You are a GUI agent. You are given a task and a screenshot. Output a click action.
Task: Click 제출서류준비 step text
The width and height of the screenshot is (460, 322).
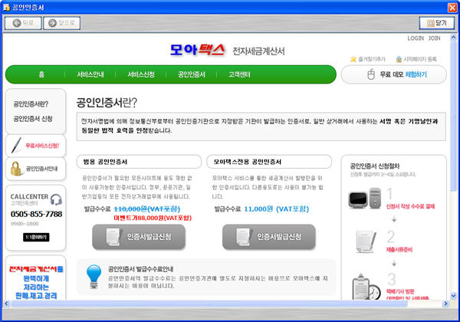tap(399, 250)
